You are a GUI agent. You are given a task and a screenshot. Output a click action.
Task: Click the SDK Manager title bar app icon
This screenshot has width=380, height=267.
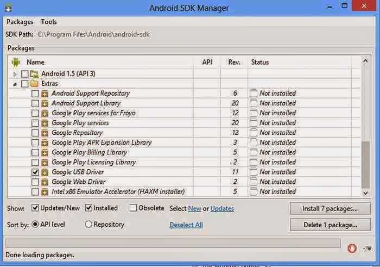point(9,8)
